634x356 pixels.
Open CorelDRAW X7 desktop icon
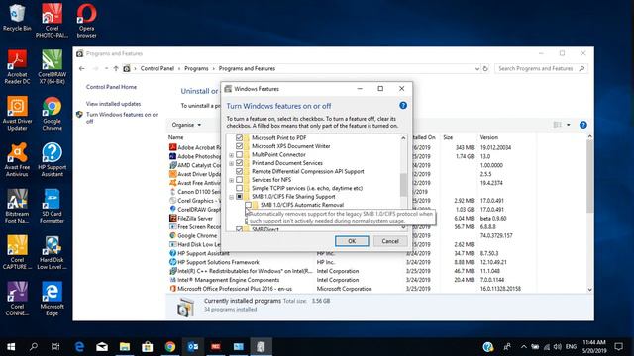pos(52,67)
